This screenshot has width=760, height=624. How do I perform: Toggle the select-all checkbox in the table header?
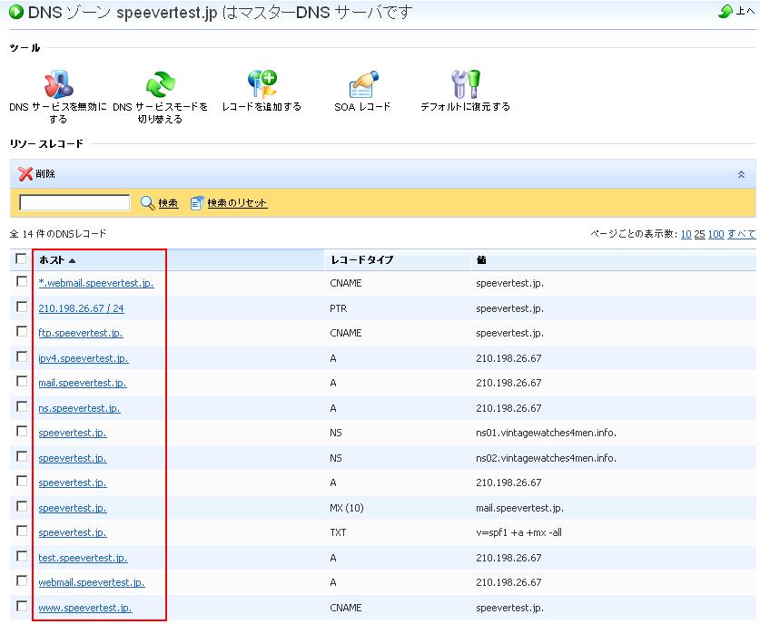pyautogui.click(x=22, y=259)
